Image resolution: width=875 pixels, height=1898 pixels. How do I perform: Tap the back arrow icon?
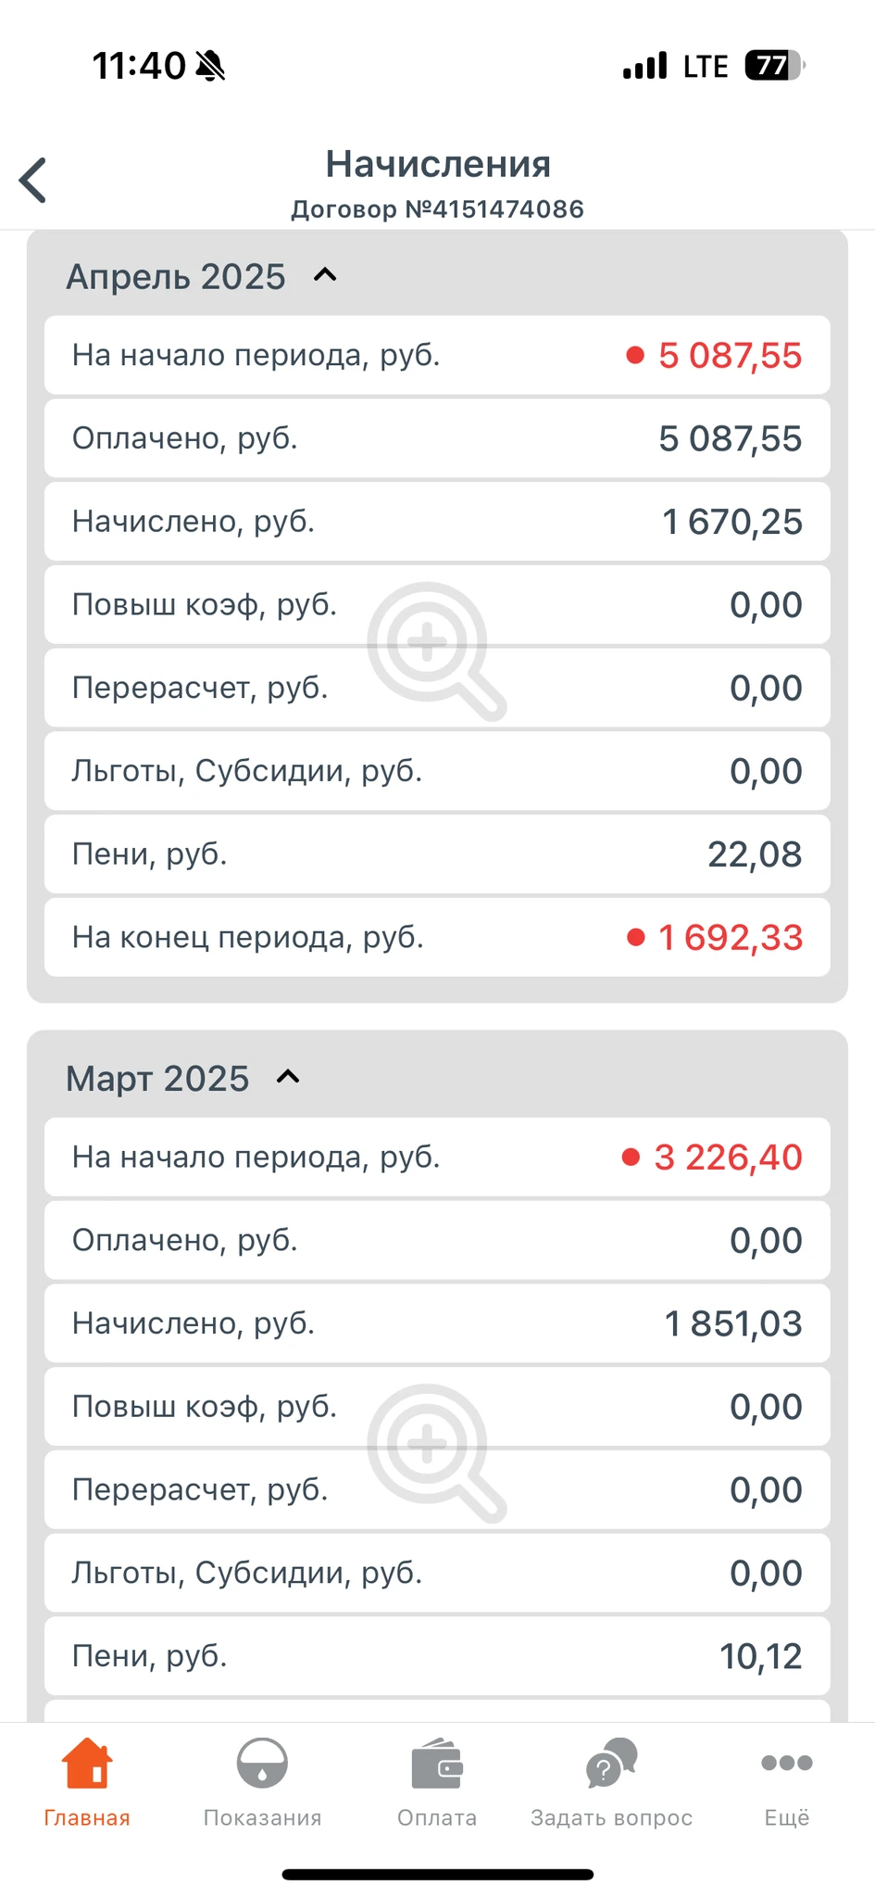[x=33, y=180]
